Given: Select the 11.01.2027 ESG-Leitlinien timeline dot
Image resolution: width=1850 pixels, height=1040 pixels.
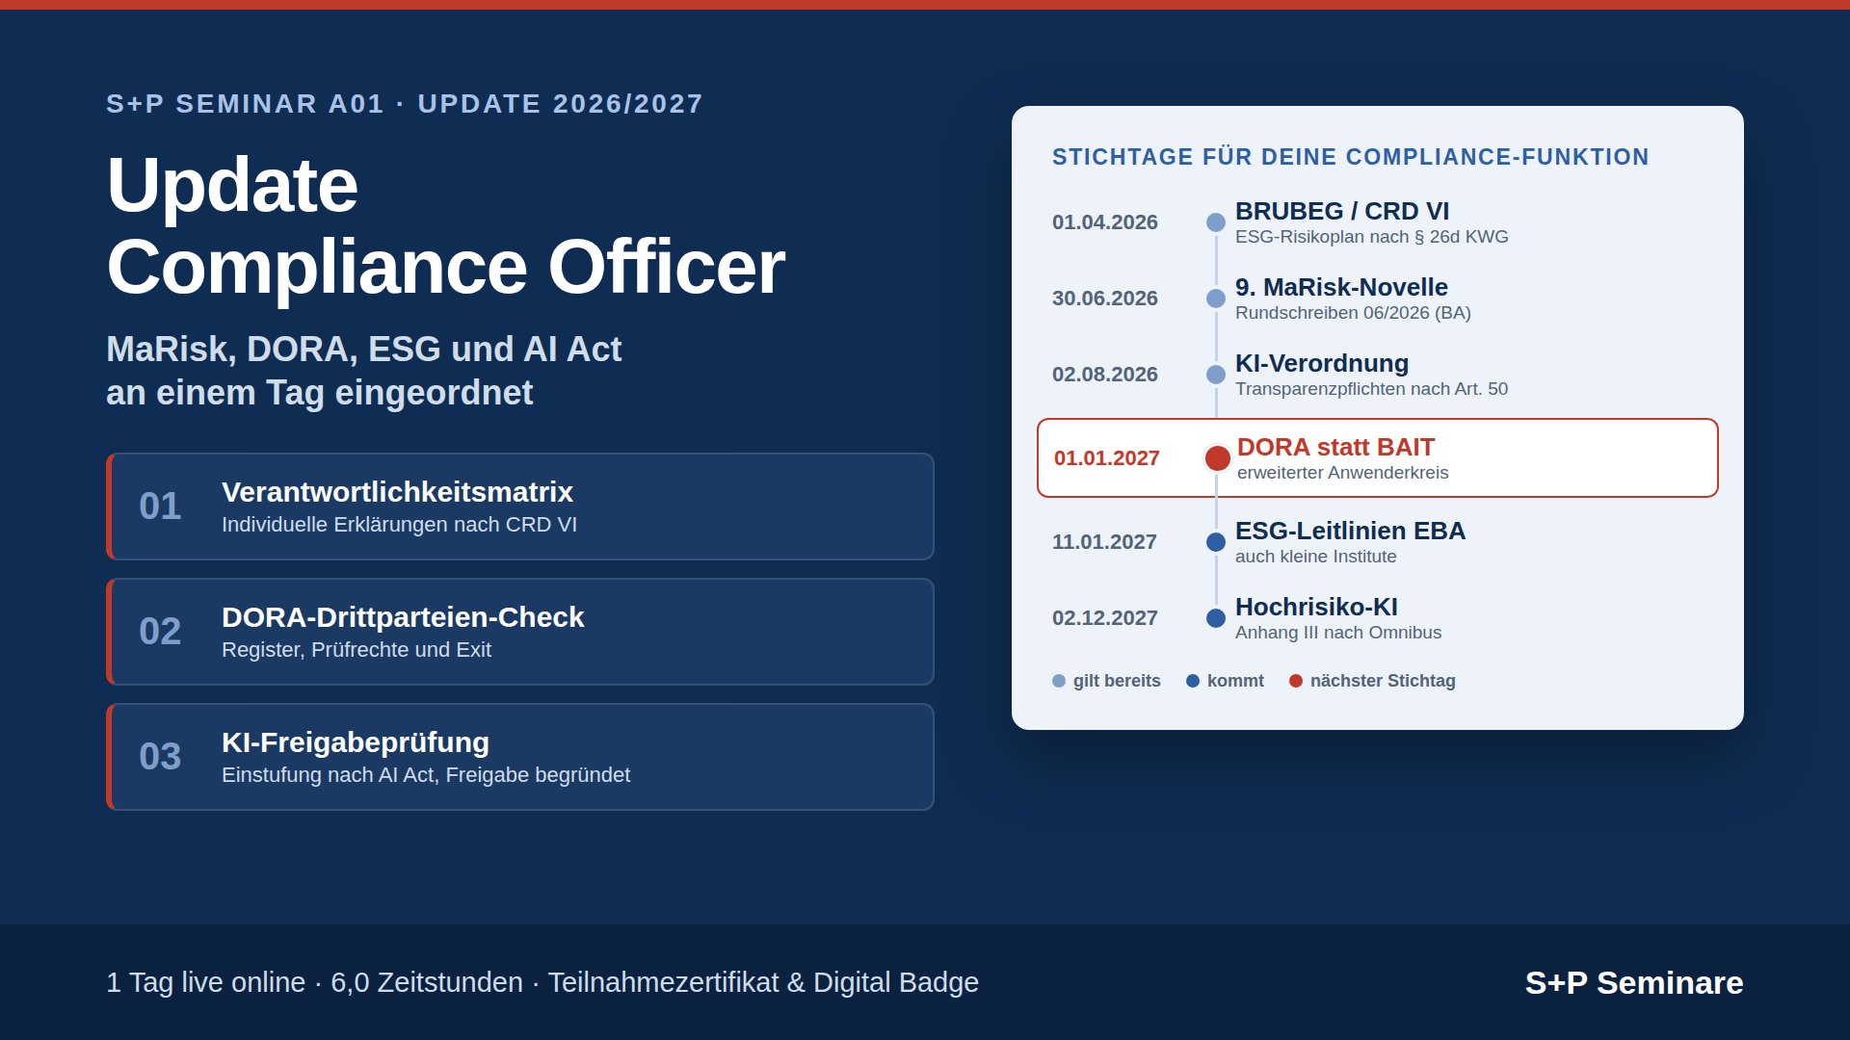Looking at the screenshot, I should [x=1216, y=542].
